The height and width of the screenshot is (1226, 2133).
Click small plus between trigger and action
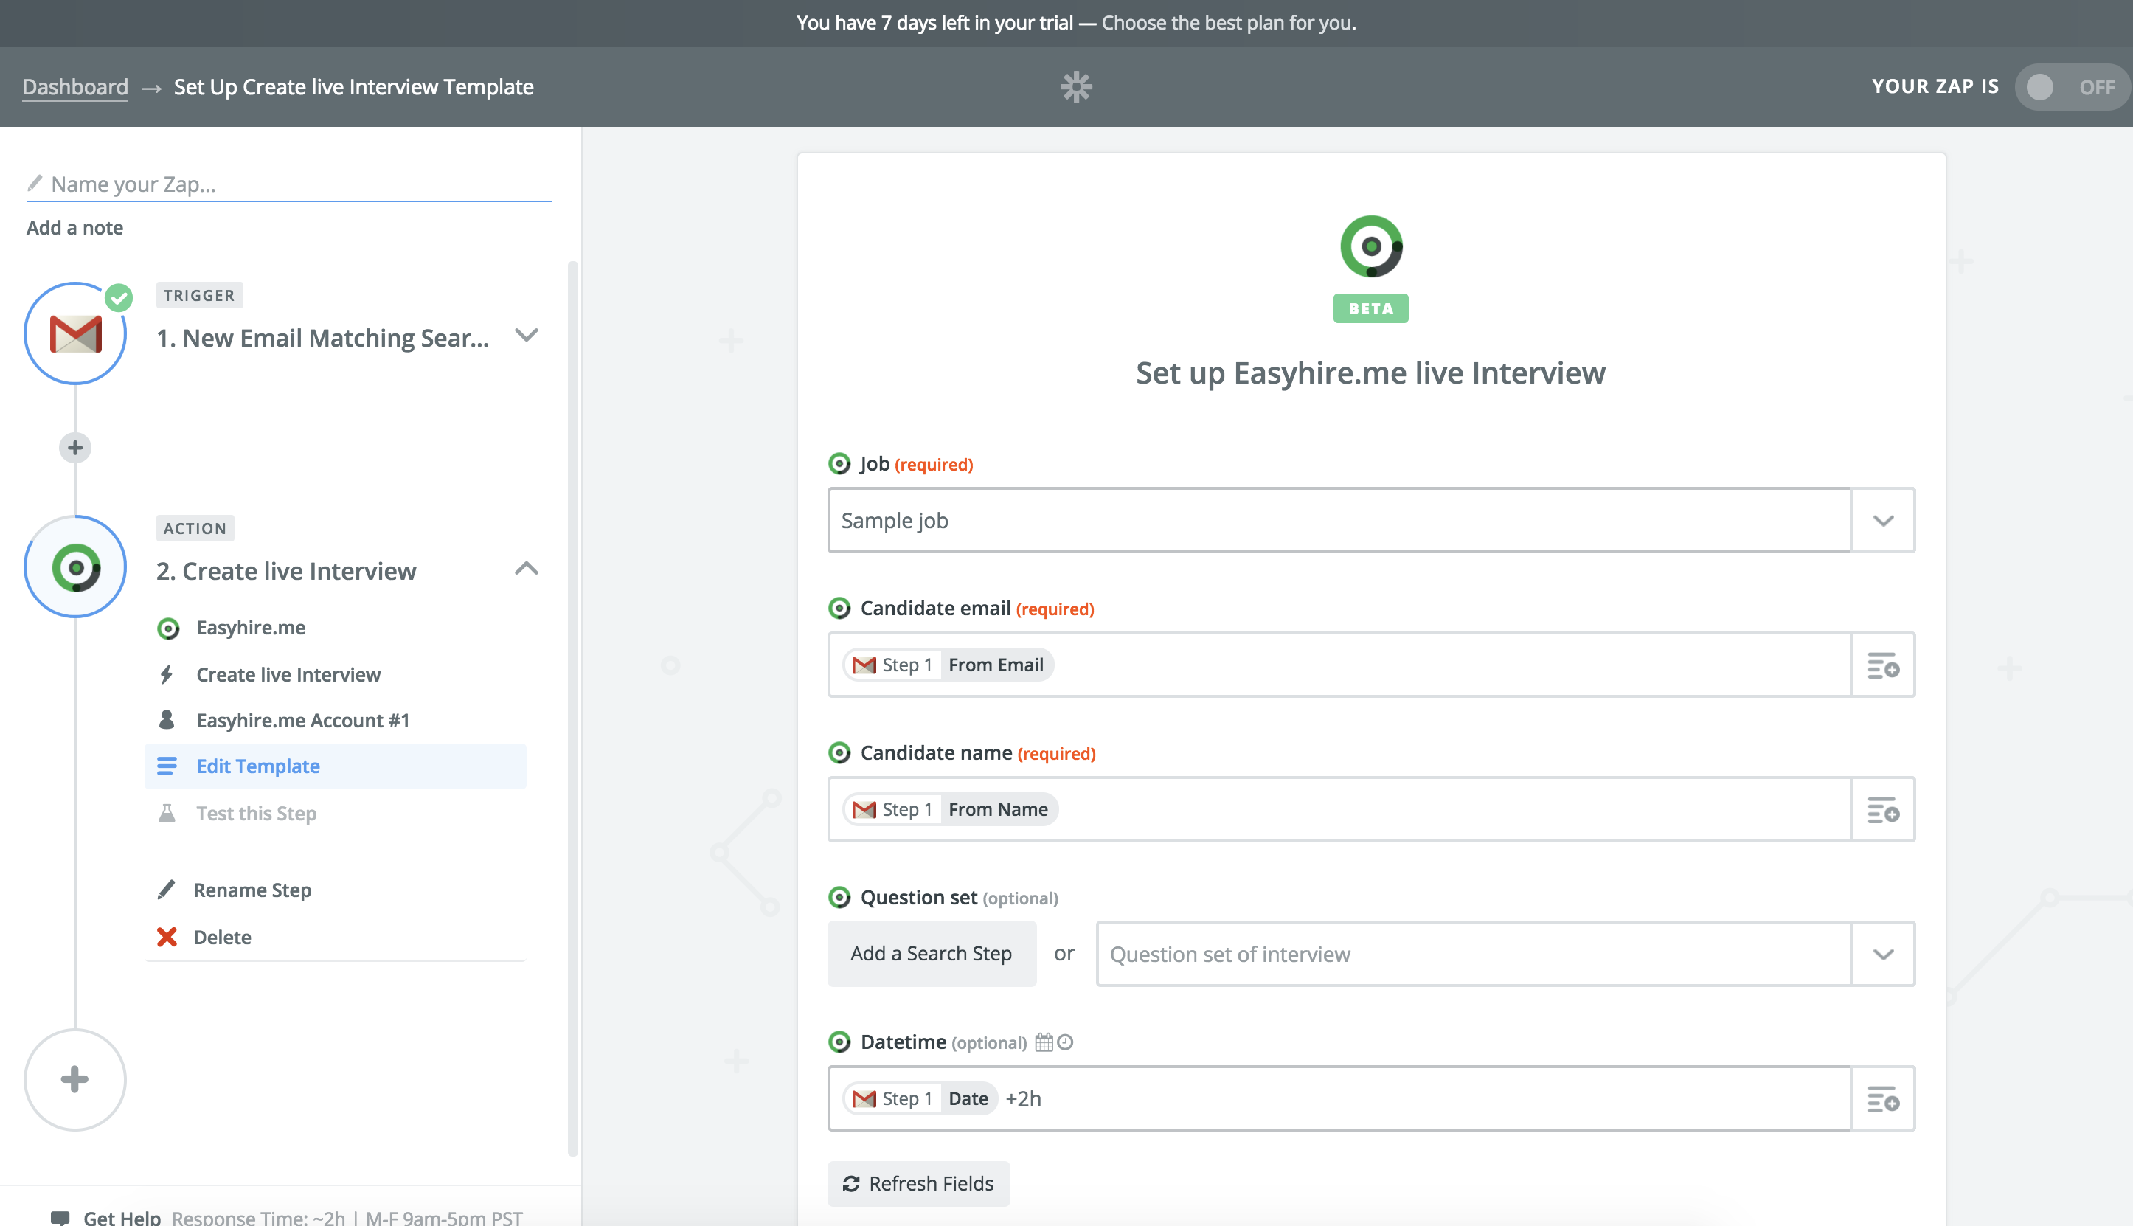click(75, 447)
